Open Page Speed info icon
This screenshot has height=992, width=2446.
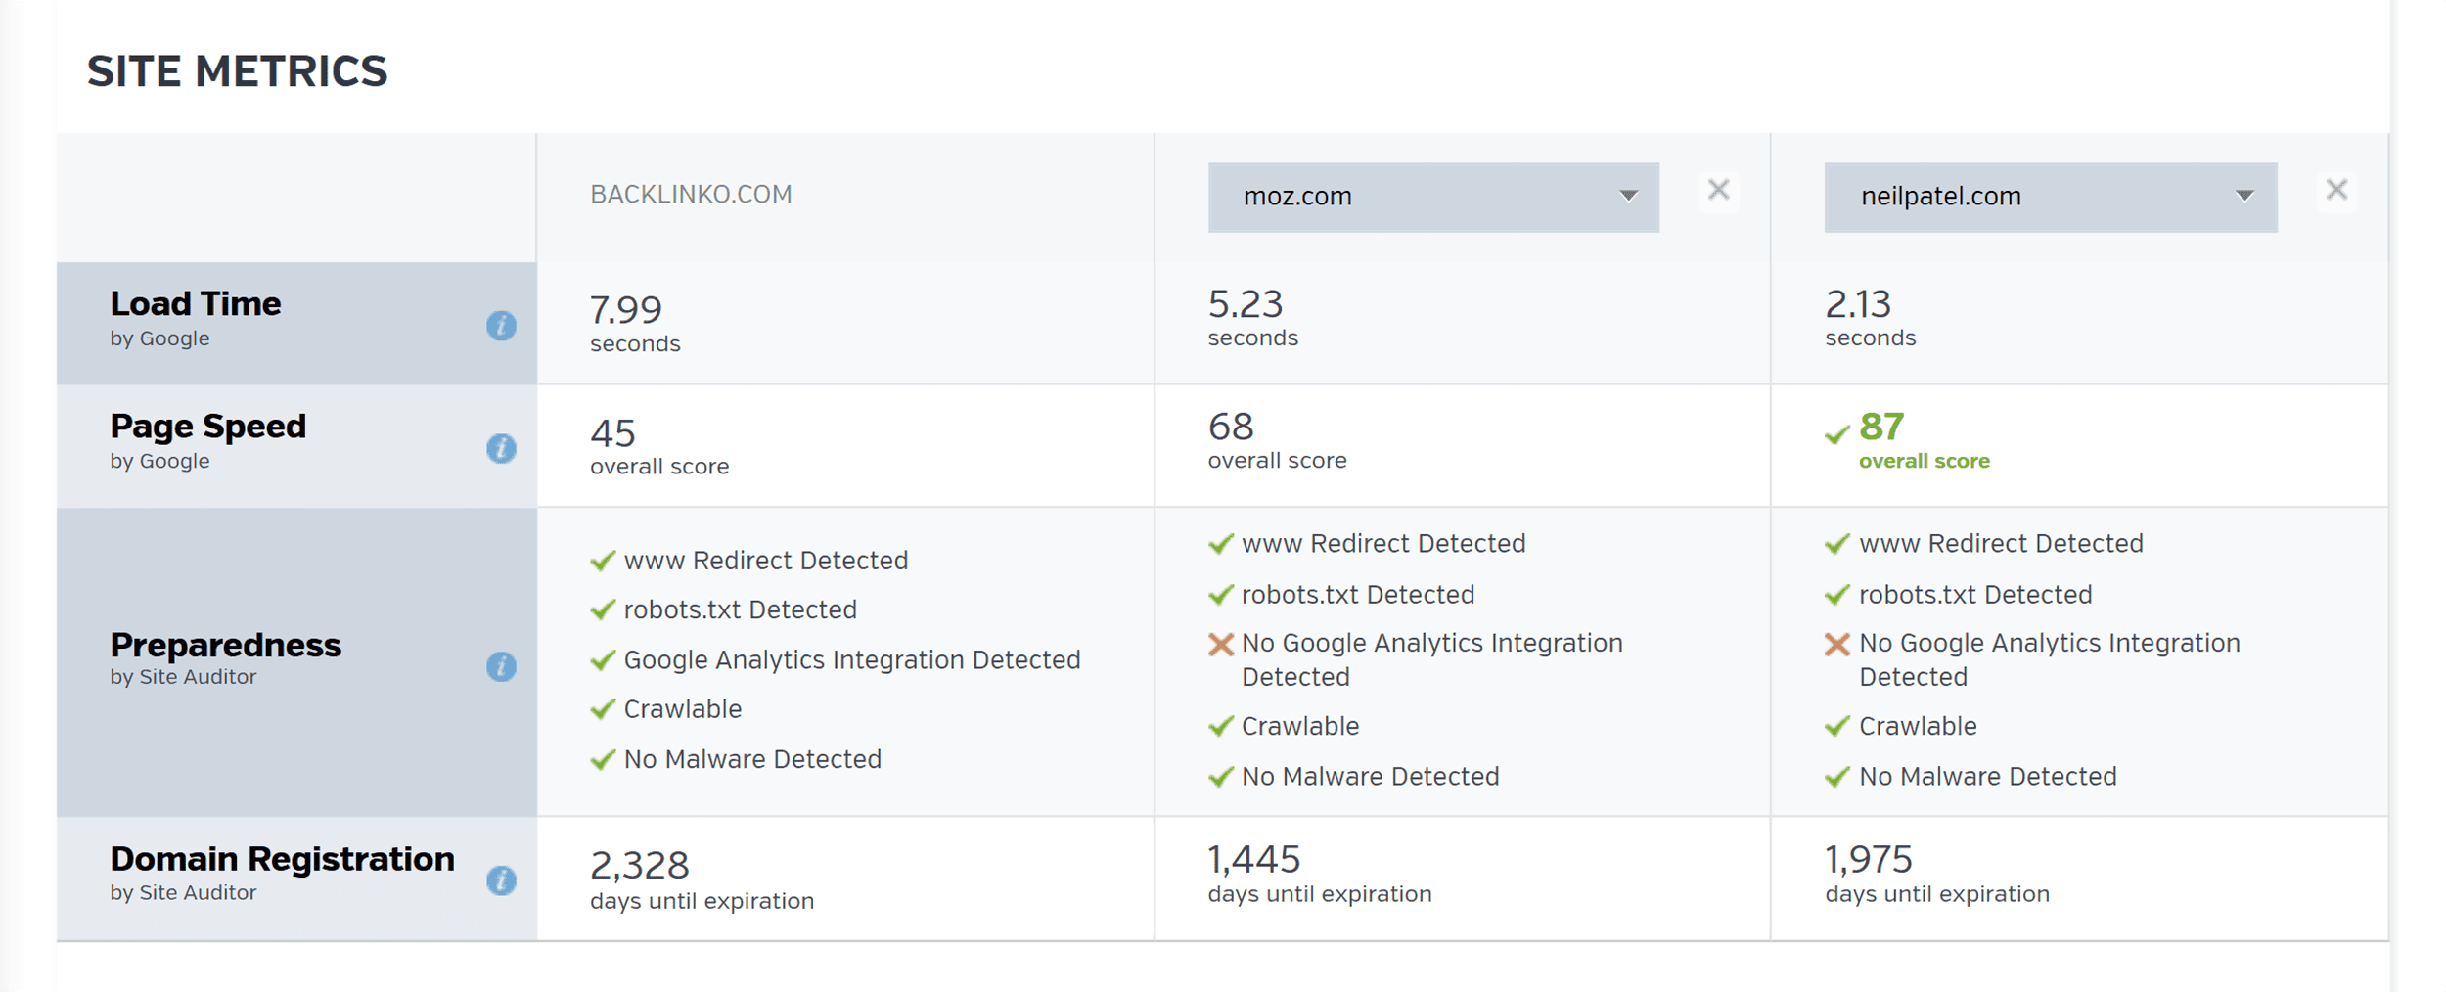coord(501,448)
